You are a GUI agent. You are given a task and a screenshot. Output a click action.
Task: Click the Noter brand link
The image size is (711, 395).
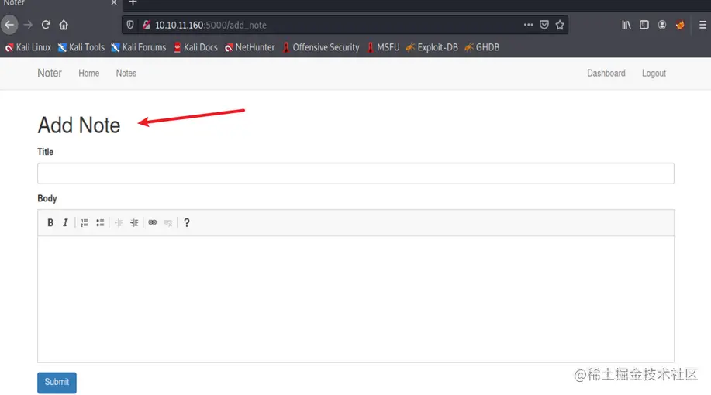click(50, 73)
